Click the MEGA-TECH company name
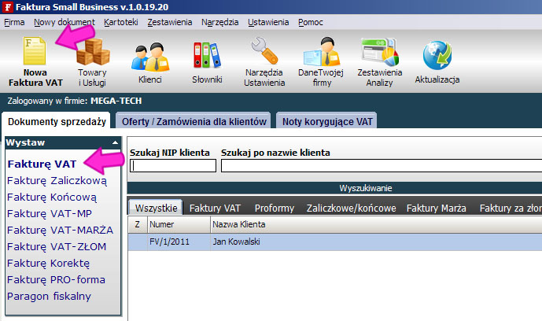The image size is (542, 321). (x=116, y=101)
